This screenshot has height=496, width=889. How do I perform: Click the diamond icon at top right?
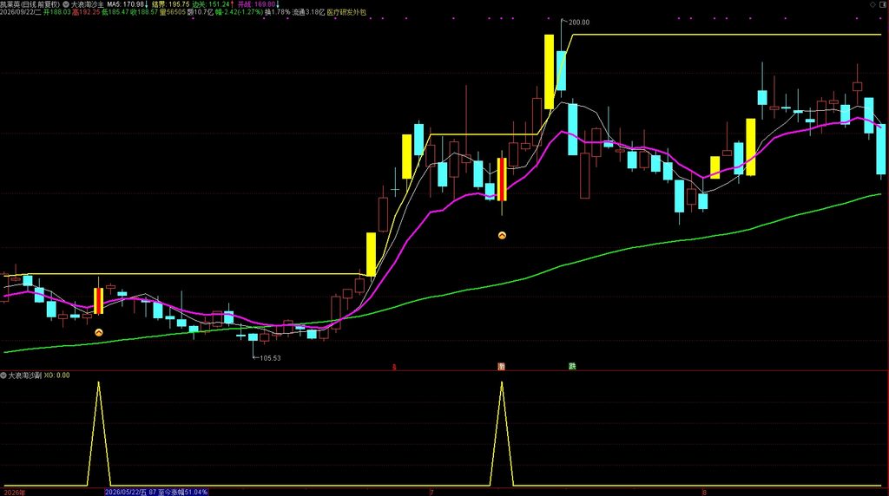point(873,4)
